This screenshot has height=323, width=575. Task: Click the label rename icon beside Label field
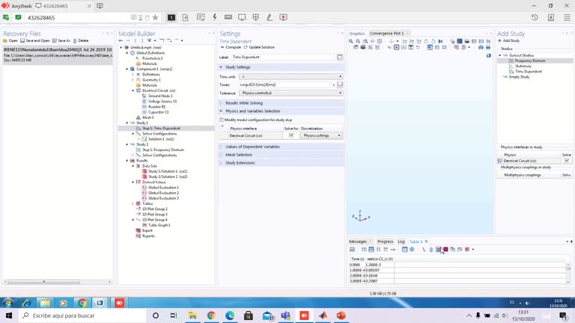pos(340,57)
